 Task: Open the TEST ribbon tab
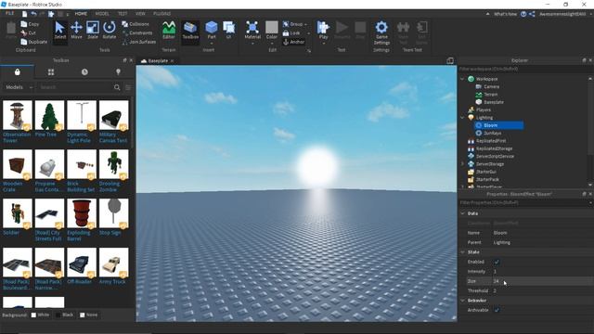coord(123,14)
